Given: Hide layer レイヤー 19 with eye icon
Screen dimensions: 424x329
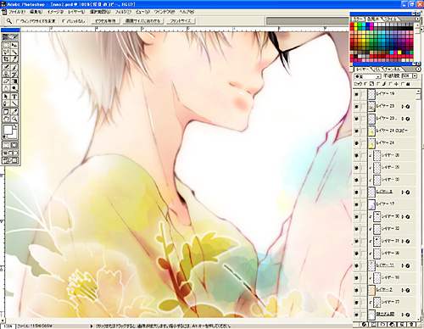Looking at the screenshot, I should point(356,94).
